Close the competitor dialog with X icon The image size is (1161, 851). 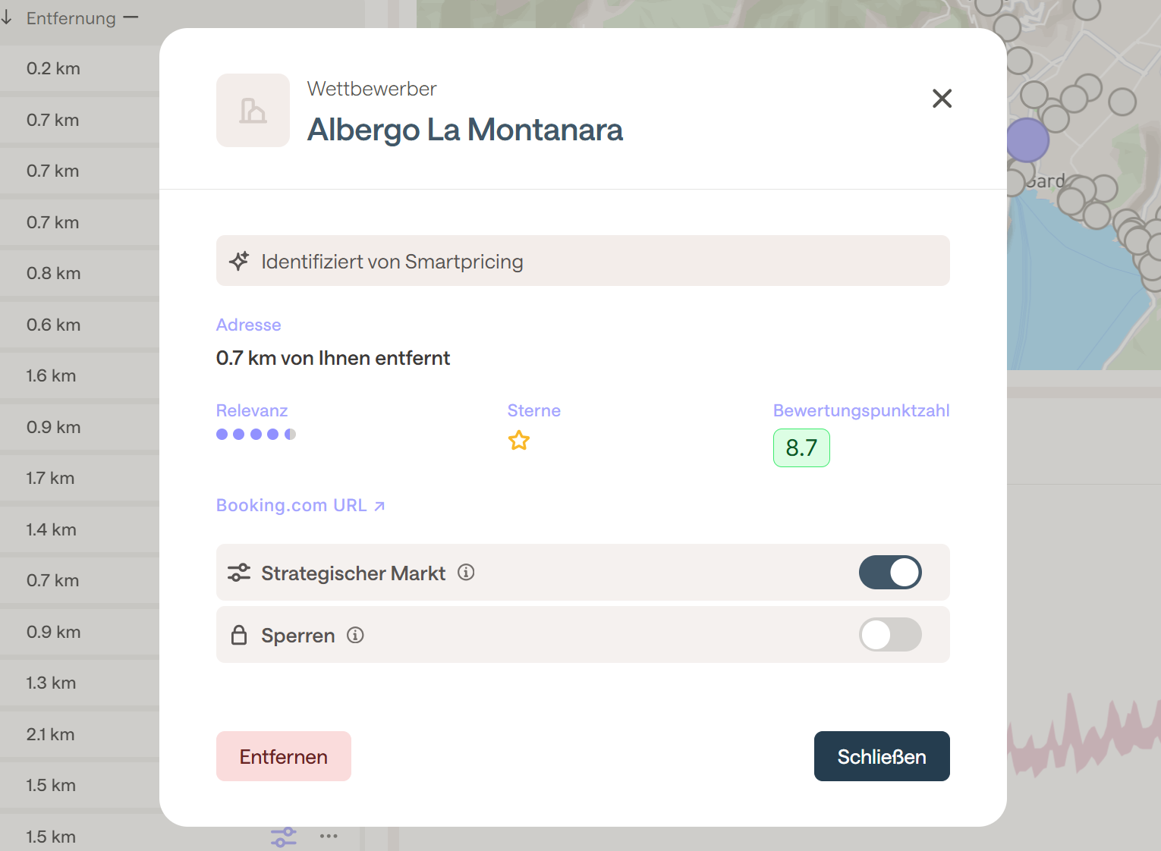point(942,99)
